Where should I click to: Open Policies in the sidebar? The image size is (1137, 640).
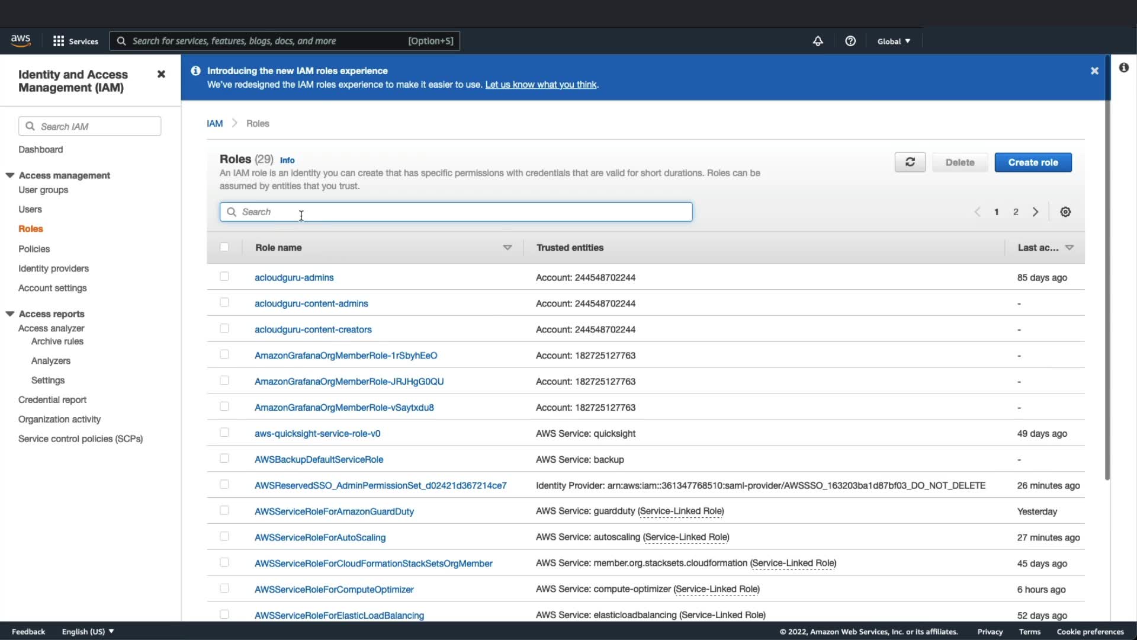pos(34,249)
